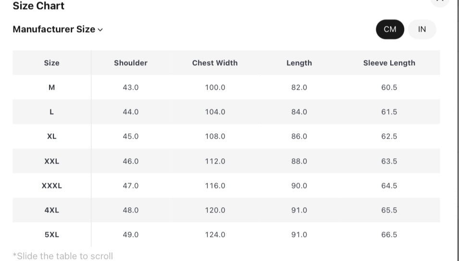Open the Manufacturer Size dropdown
459x261 pixels.
tap(54, 29)
